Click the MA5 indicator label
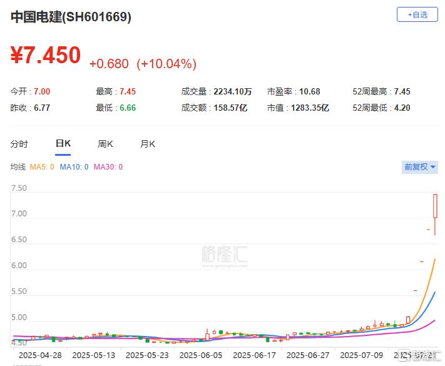The width and height of the screenshot is (445, 366). tap(42, 167)
